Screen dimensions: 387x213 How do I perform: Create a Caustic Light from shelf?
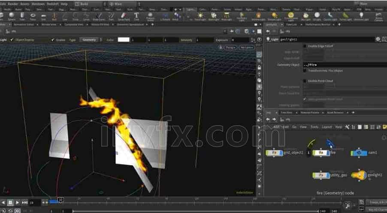[330, 16]
